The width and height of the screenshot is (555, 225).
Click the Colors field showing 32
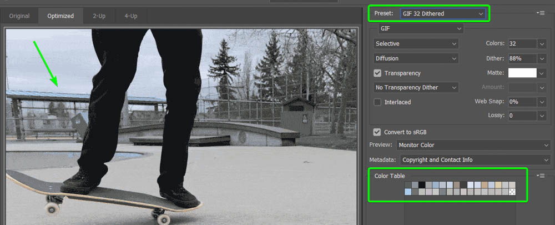[x=522, y=44]
